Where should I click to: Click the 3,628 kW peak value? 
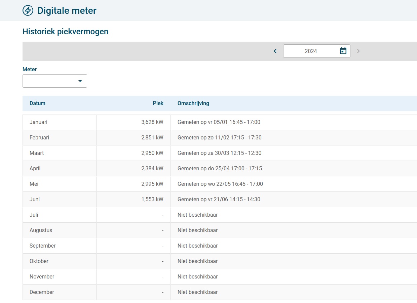152,122
